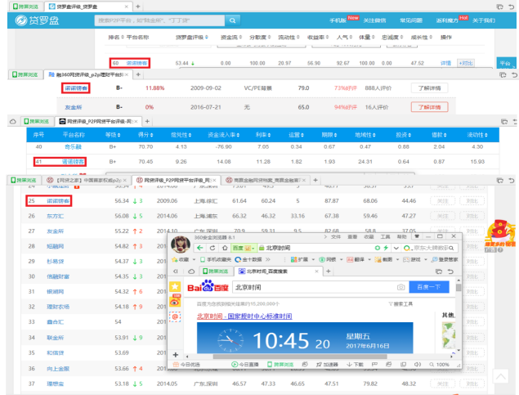Click cloud icon beside 北京时间 tab
Viewport: 519px width, 395px height.
click(191, 272)
